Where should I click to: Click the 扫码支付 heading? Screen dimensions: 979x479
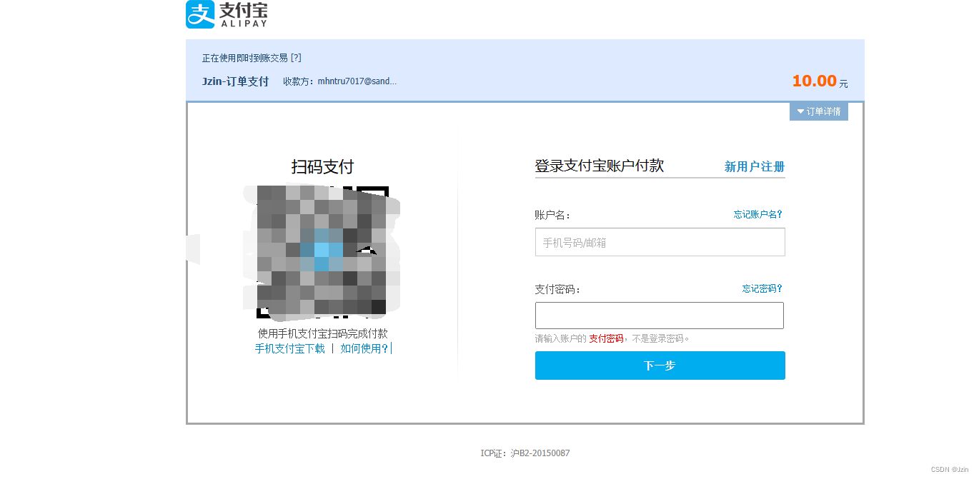pyautogui.click(x=322, y=167)
